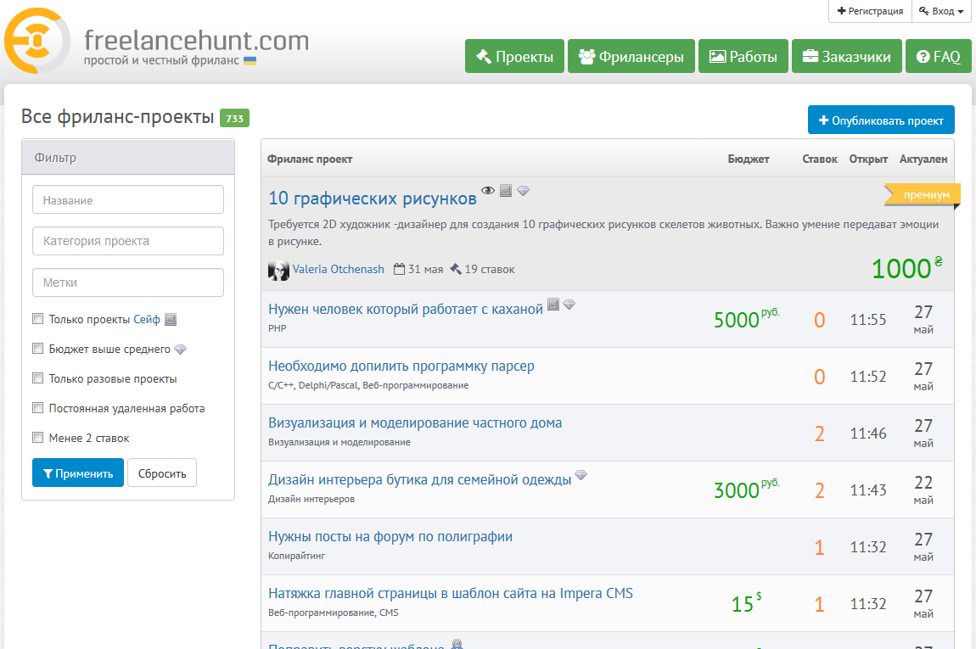This screenshot has width=976, height=649.
Task: Check the Только разовые проекты box
Action: (37, 378)
